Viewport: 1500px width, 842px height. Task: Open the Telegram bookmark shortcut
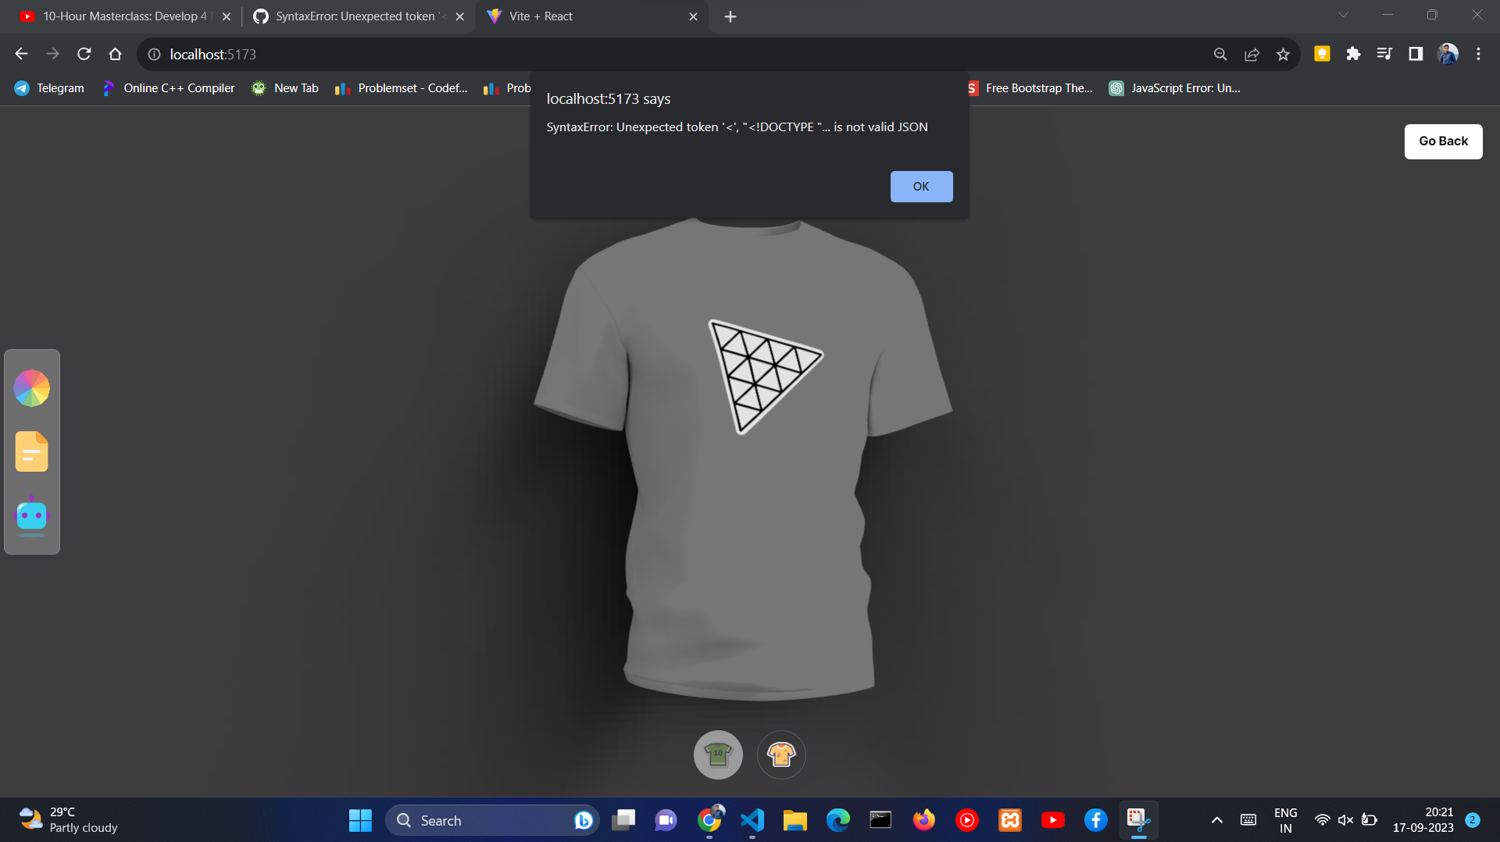click(48, 88)
